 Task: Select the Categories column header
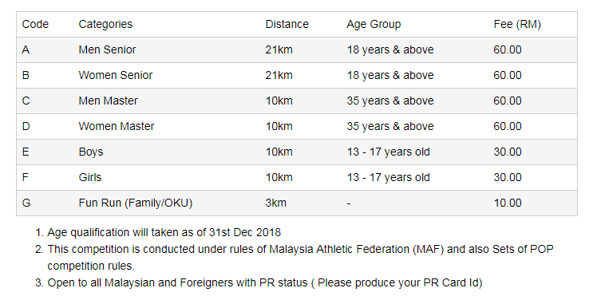coord(105,25)
